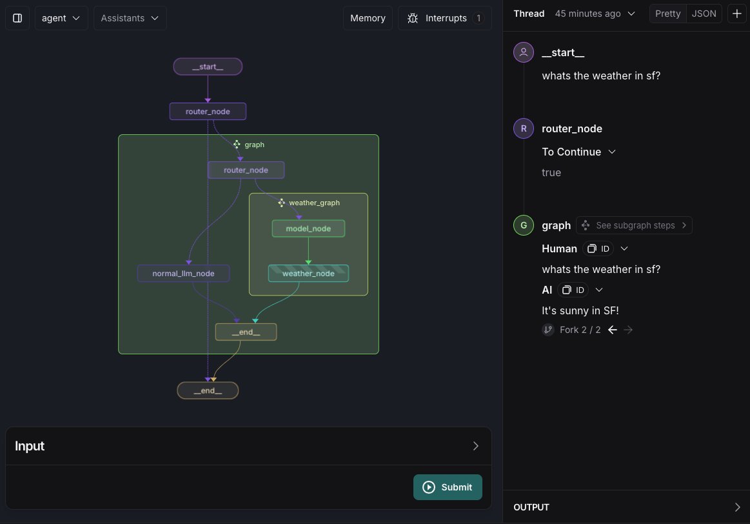Expand the AI message chevron

click(x=599, y=290)
